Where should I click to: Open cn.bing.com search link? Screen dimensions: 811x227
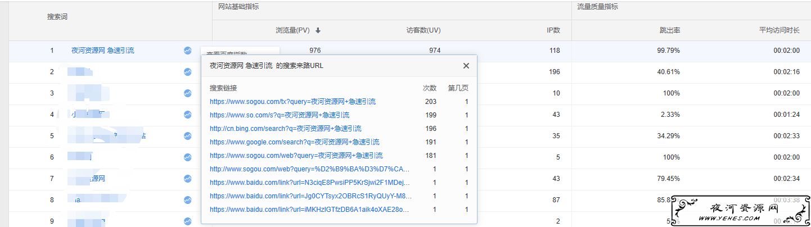coord(286,129)
